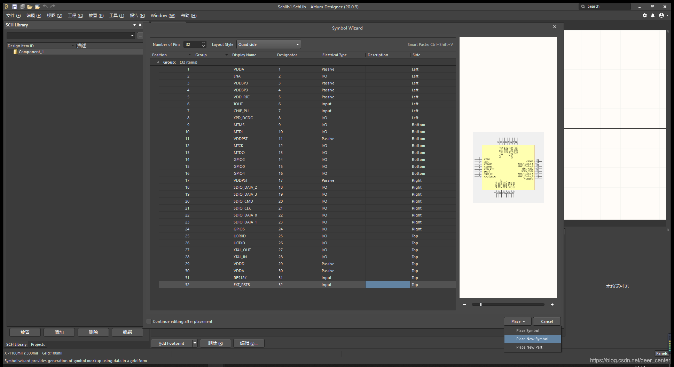
Task: Open notifications via the bell icon
Action: [x=653, y=15]
